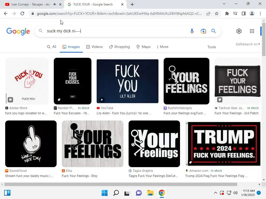The width and height of the screenshot is (266, 199).
Task: Start voice search with the microphone
Action: click(192, 31)
